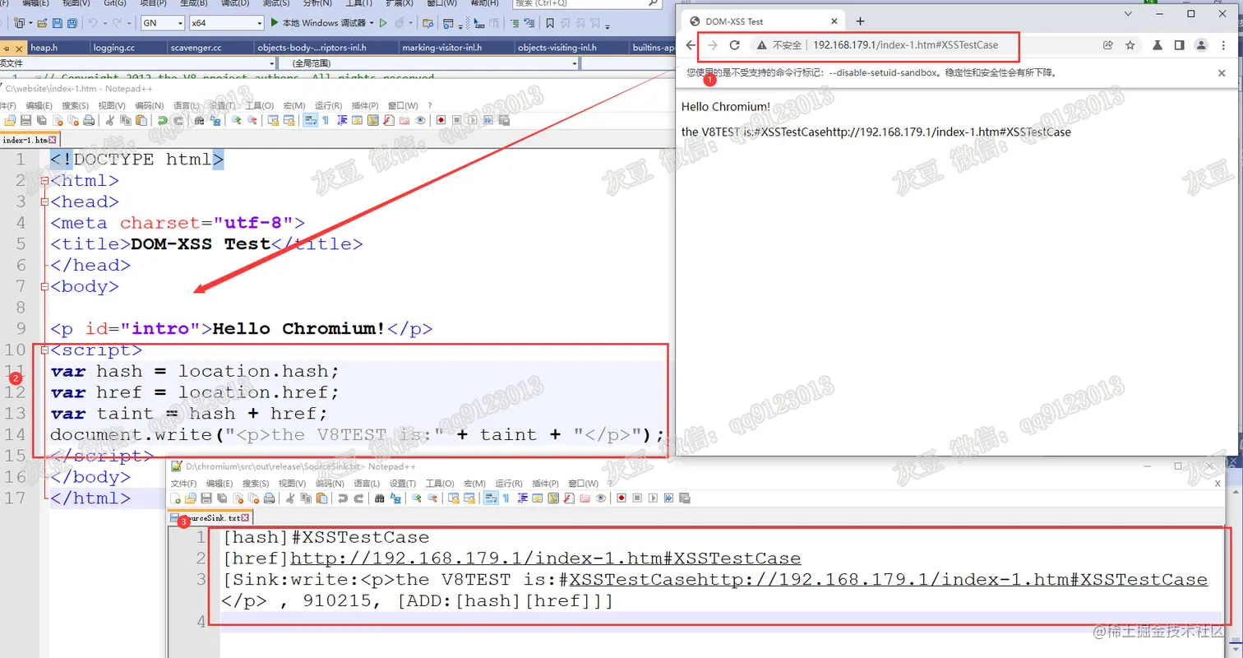
Task: Click Redo icon in SourceSink.txt Notepad++ toolbar
Action: (x=358, y=498)
